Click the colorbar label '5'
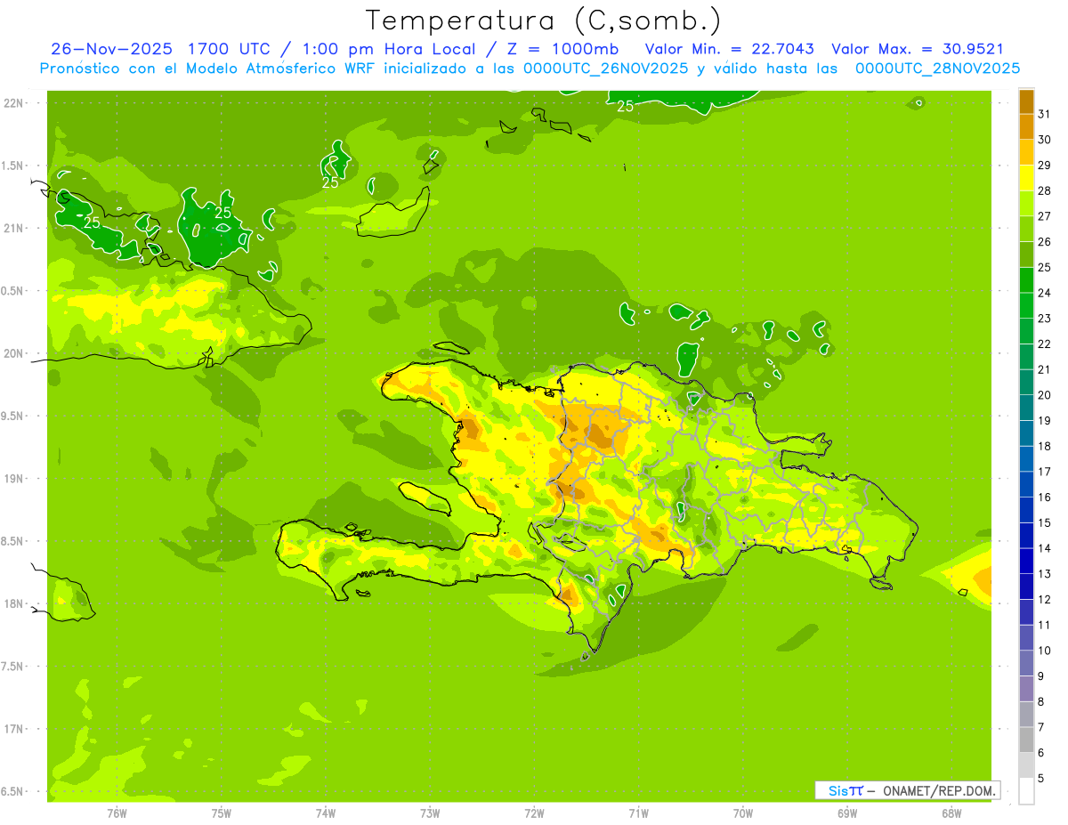Viewport: 1068px width, 825px height. 1040,778
